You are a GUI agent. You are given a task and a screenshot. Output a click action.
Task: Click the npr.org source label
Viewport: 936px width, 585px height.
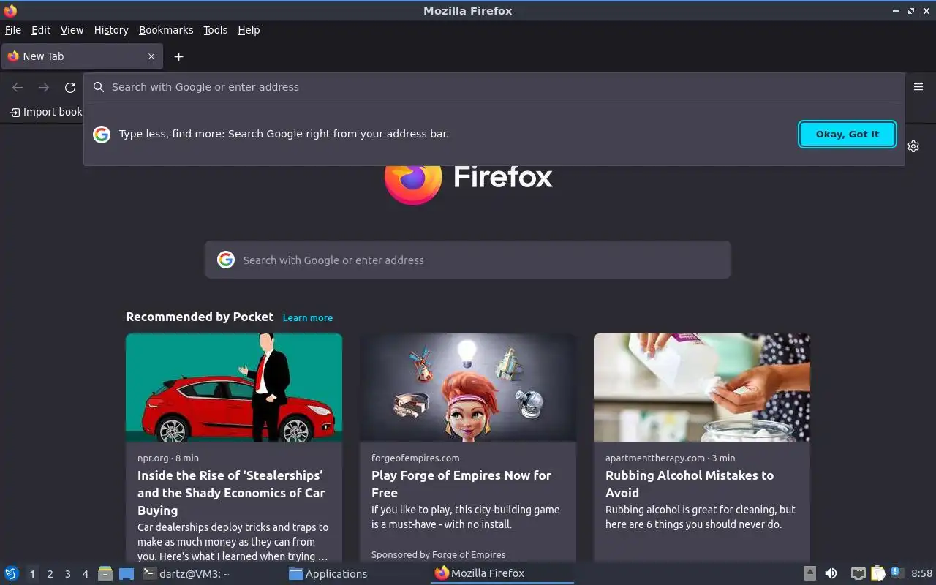click(x=154, y=458)
